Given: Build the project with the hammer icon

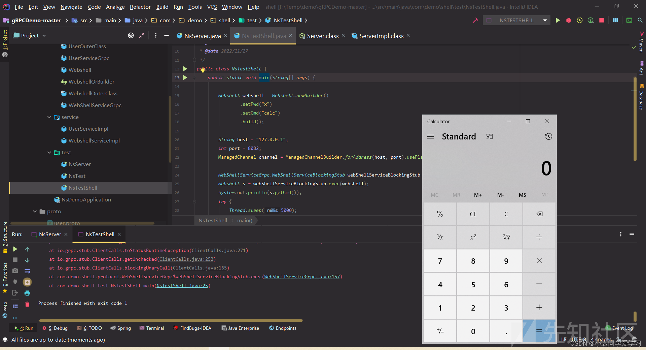Looking at the screenshot, I should tap(475, 20).
